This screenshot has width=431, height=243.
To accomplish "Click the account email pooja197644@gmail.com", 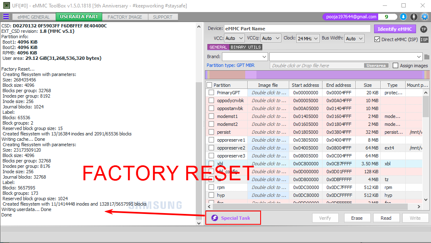I will (x=351, y=17).
